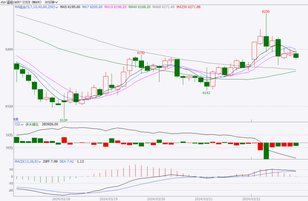Open the 30分钟 timeframe dropdown
The image size is (308, 201).
pyautogui.click(x=51, y=2)
